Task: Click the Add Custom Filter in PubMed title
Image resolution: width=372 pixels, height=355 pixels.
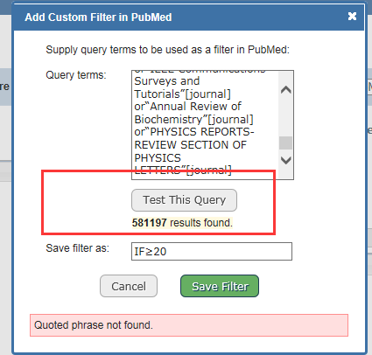Action: point(98,17)
